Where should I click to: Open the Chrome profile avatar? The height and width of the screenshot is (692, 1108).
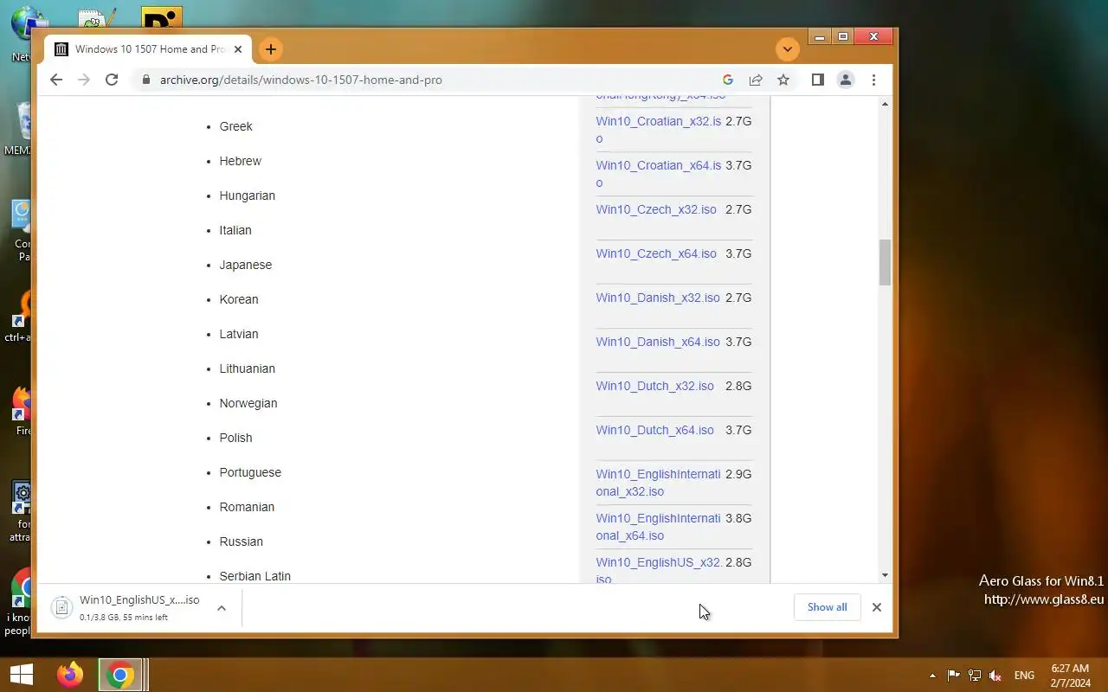846,80
